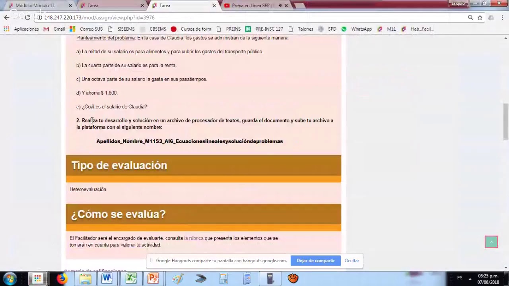Open the M11 bookmark
Screen dimensions: 509x286
click(387, 29)
